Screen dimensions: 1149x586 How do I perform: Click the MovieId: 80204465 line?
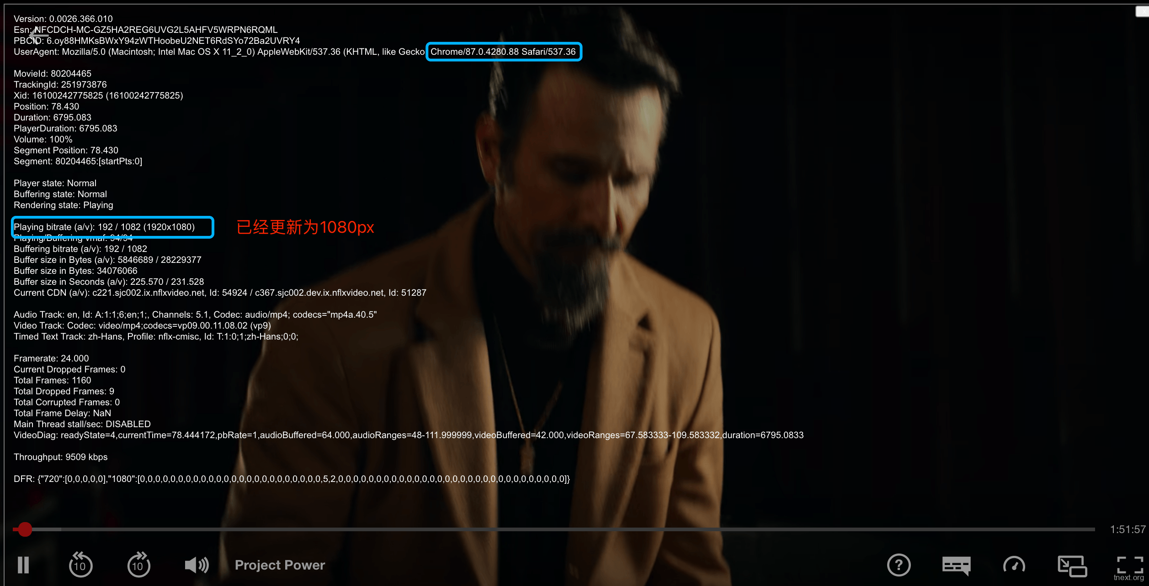coord(53,73)
